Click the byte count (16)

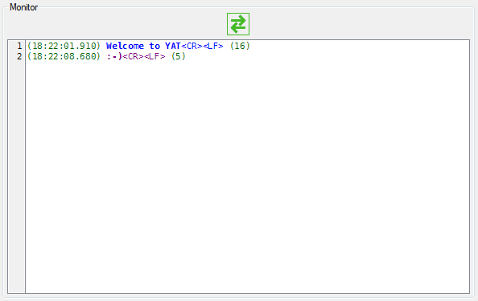point(240,46)
